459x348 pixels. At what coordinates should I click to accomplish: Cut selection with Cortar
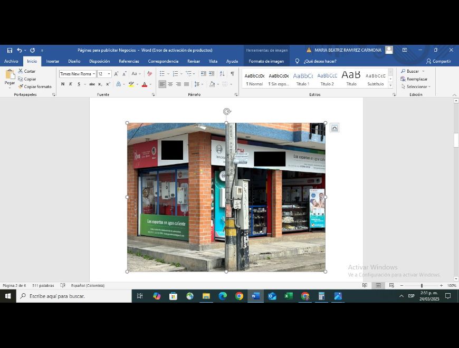point(26,71)
